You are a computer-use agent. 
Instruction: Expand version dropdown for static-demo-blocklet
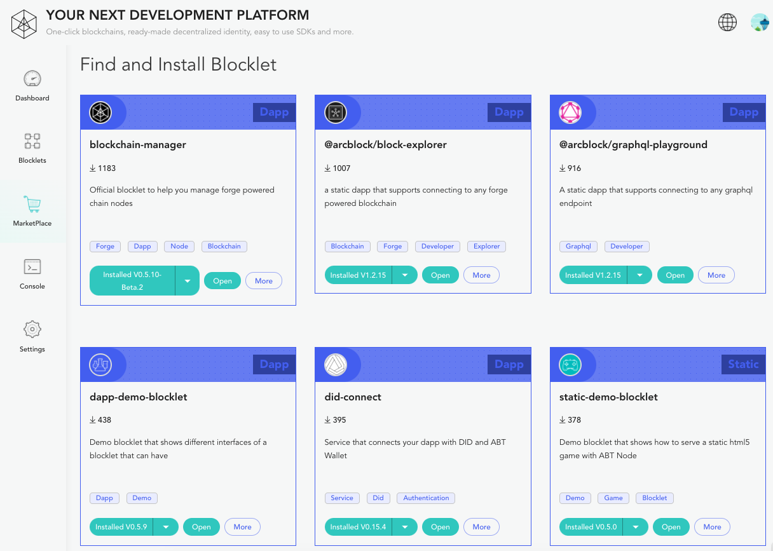[x=636, y=527]
